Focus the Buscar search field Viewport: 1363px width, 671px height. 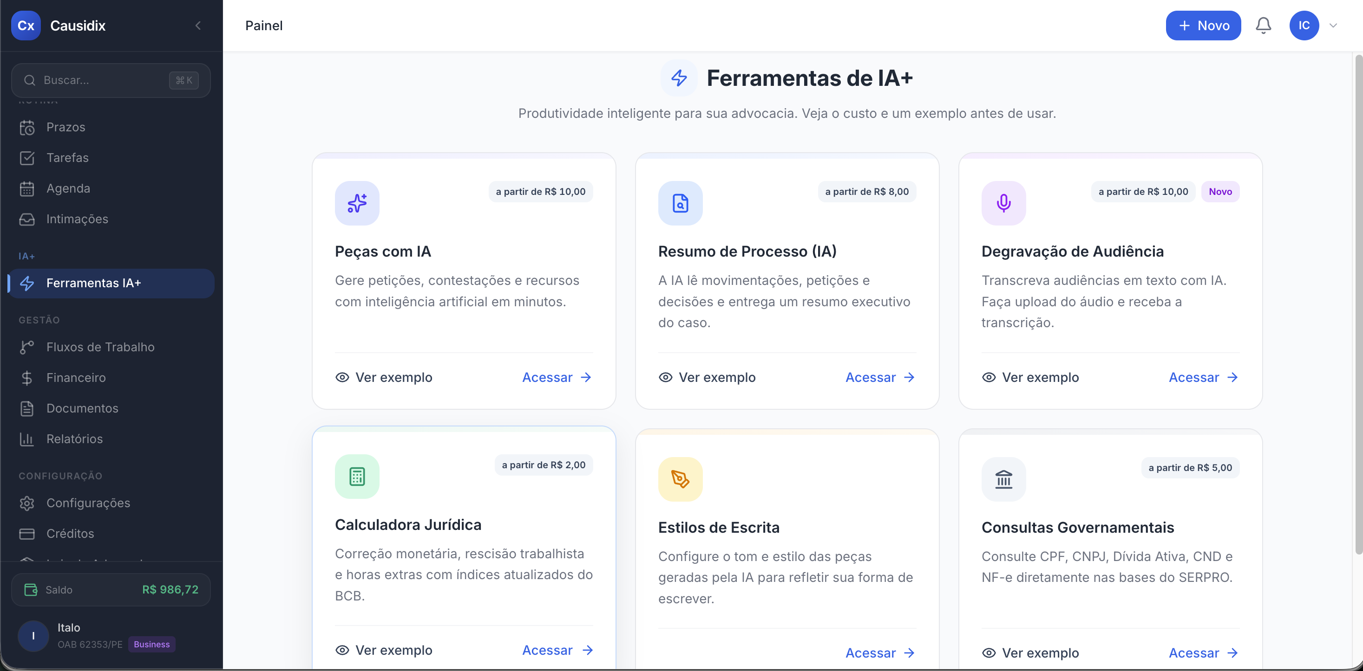[111, 80]
